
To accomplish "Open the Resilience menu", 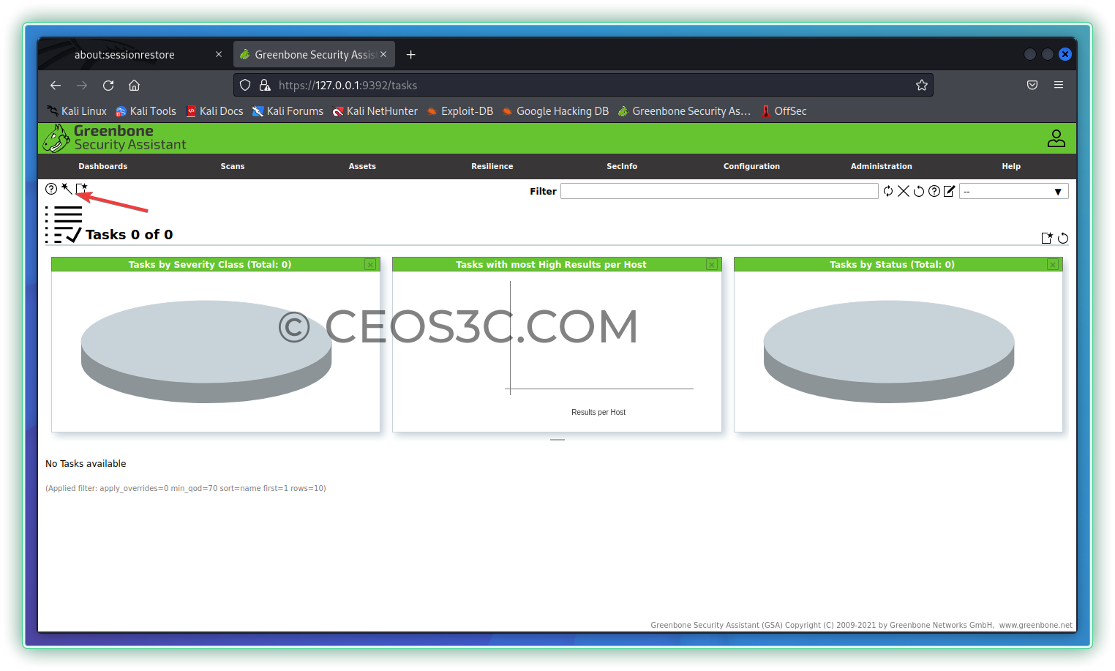I will pyautogui.click(x=492, y=167).
